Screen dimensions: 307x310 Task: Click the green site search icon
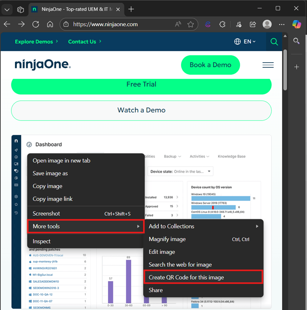(x=274, y=42)
